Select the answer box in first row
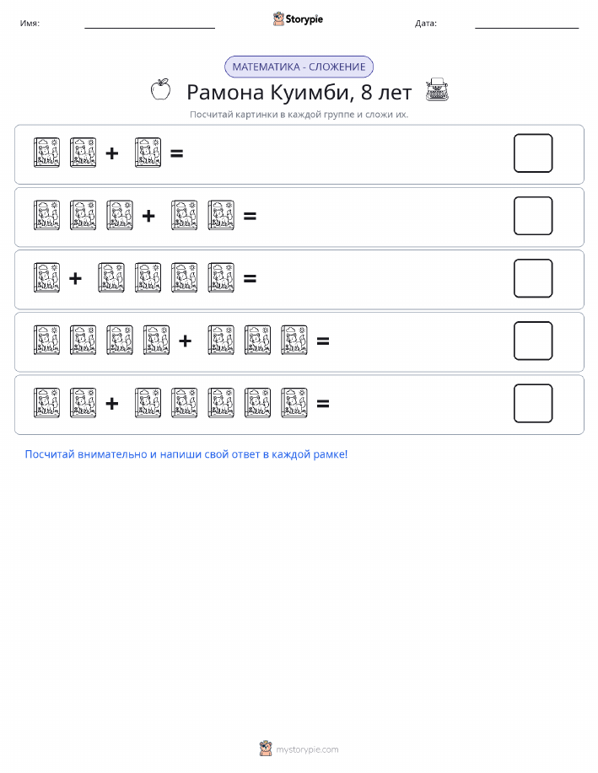Viewport: 598px width, 773px height. [533, 153]
